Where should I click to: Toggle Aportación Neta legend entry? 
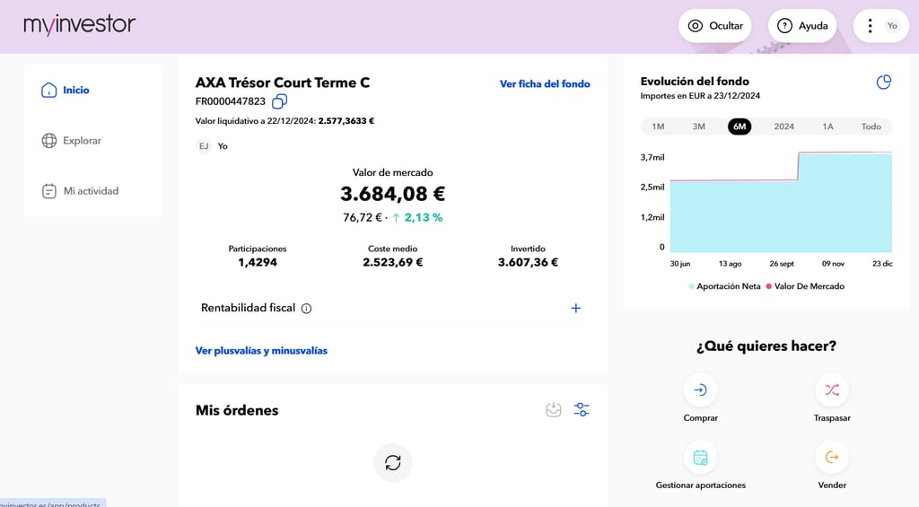(724, 286)
